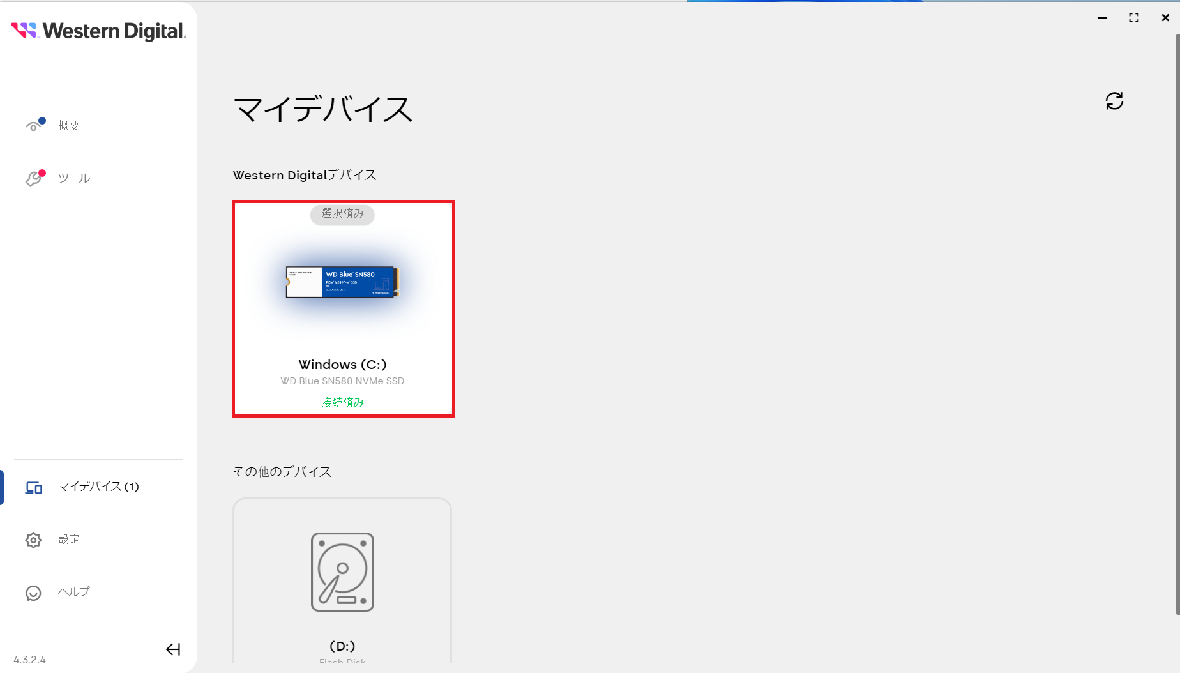Go to マイデバイス (1) section
Viewport: 1180px width, 673px height.
(98, 487)
